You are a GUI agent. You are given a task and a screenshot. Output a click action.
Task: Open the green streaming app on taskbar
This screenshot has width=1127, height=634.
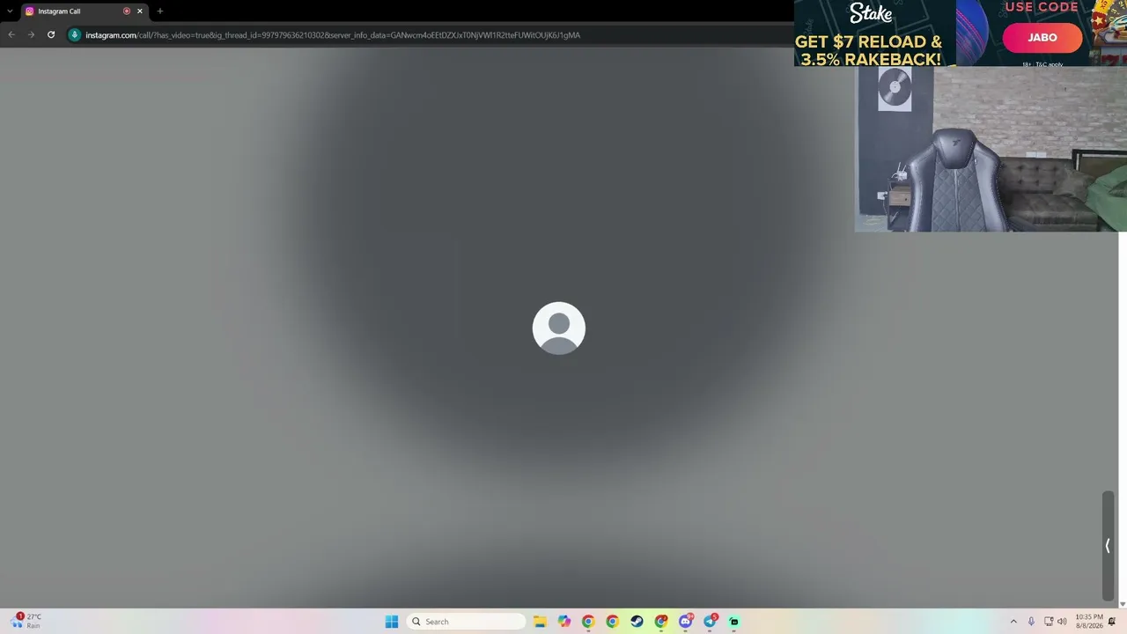[x=734, y=622]
